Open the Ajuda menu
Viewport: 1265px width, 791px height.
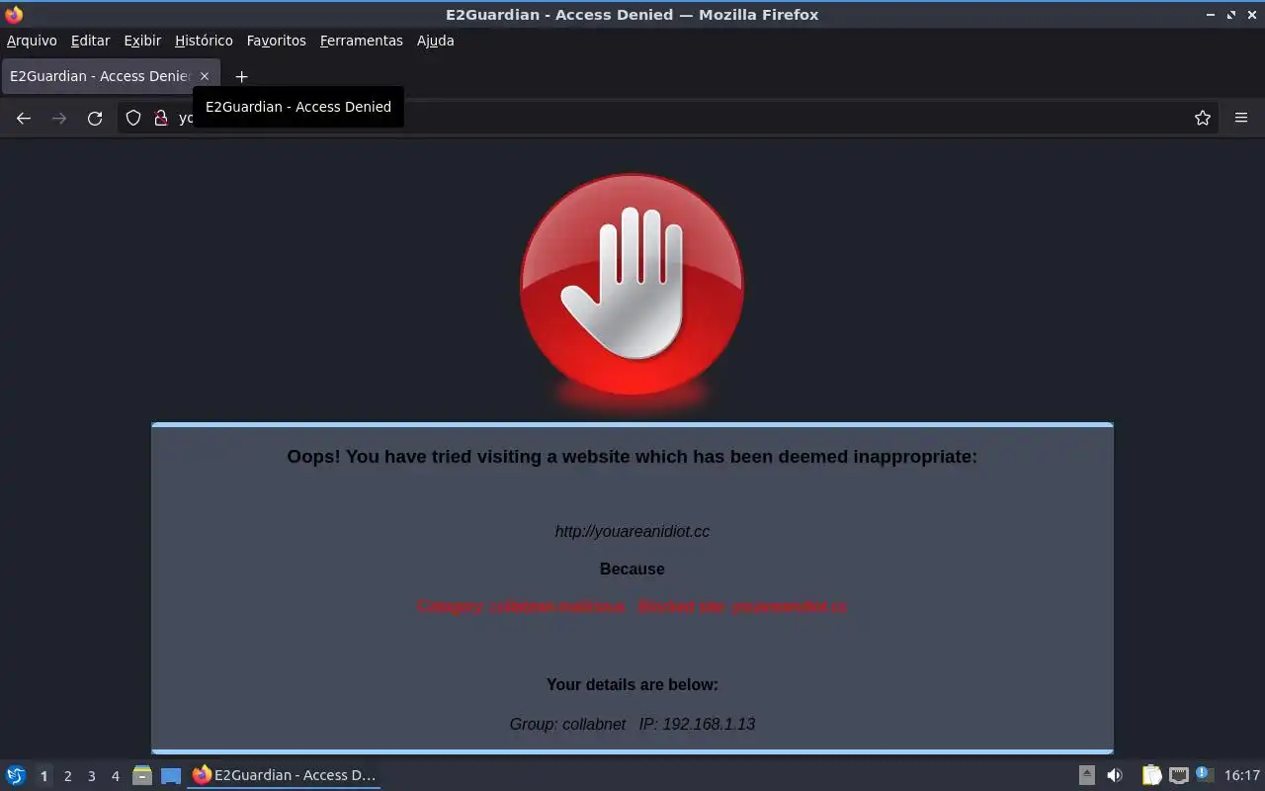coord(435,41)
